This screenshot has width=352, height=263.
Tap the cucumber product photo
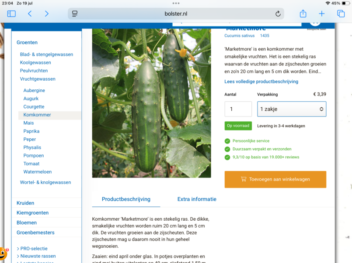click(152, 103)
